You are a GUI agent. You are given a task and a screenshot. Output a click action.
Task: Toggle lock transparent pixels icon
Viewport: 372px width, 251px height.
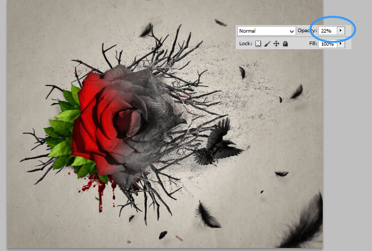(x=258, y=44)
